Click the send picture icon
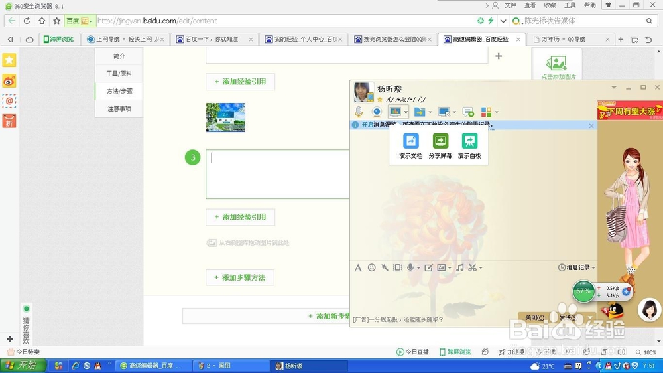The image size is (663, 373). [441, 267]
